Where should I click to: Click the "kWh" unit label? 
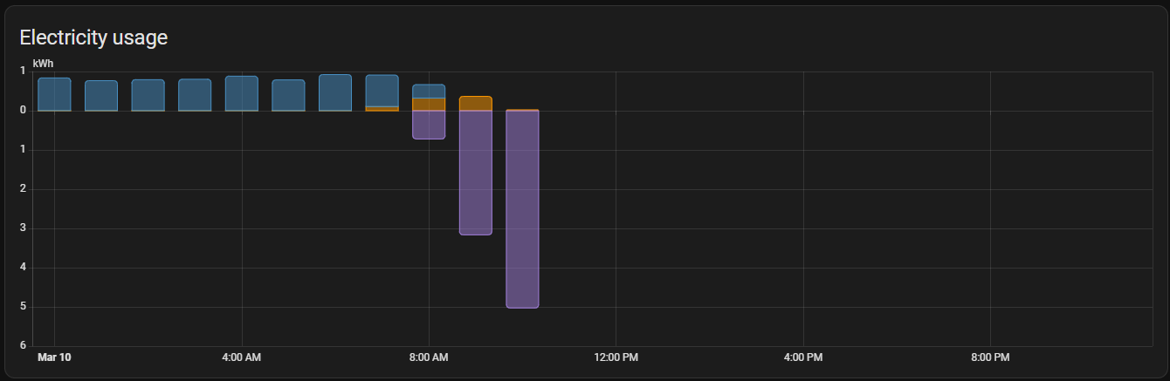click(43, 64)
